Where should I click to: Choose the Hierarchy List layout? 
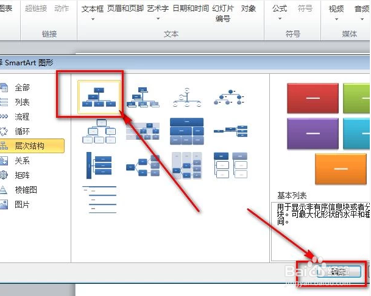pos(230,165)
